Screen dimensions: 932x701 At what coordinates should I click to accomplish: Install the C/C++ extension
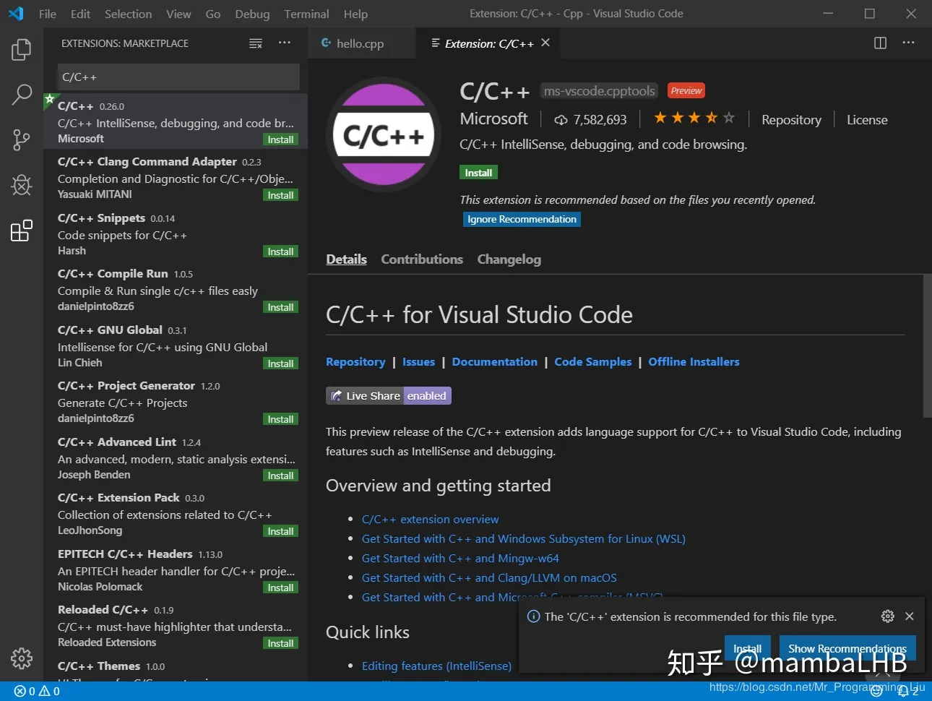point(478,172)
